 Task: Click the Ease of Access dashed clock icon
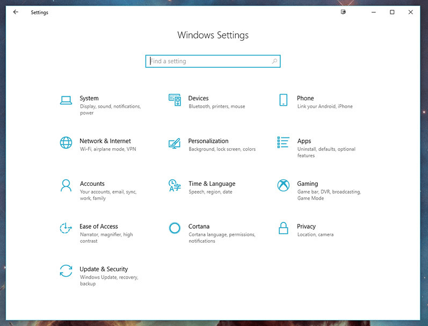(66, 228)
